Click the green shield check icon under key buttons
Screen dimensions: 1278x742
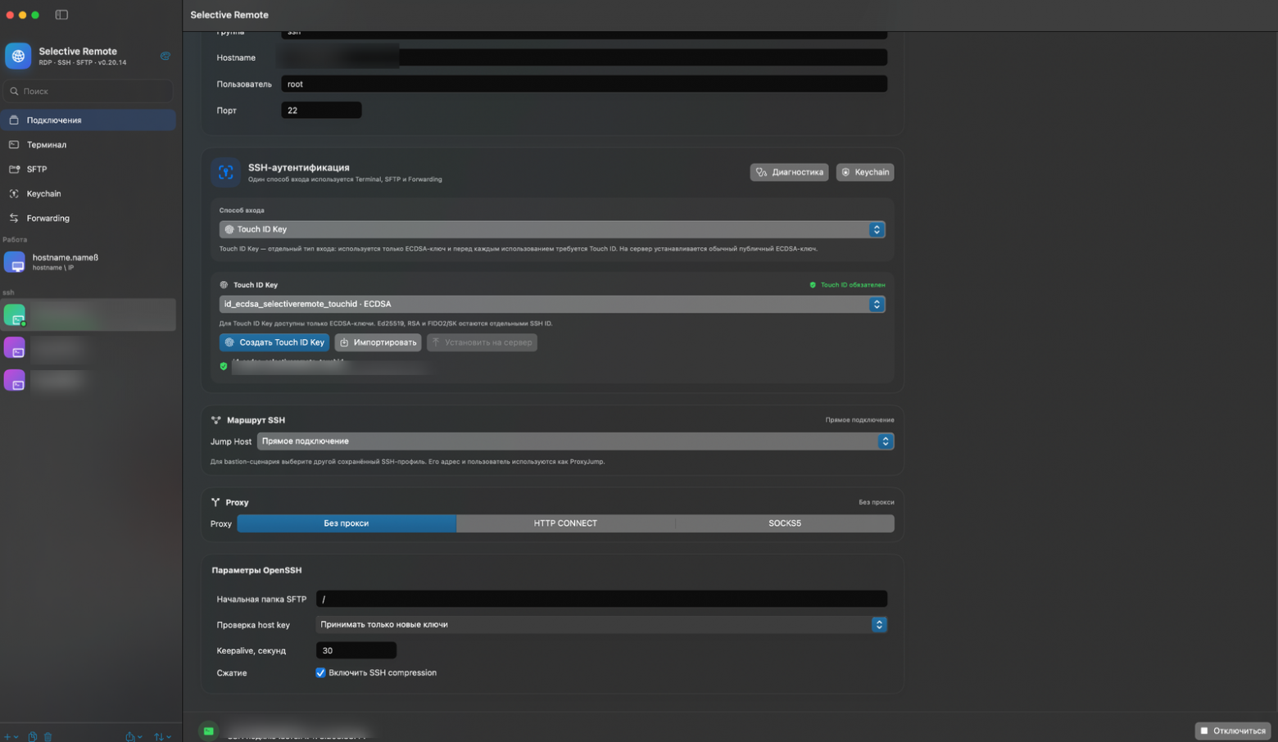pyautogui.click(x=224, y=366)
